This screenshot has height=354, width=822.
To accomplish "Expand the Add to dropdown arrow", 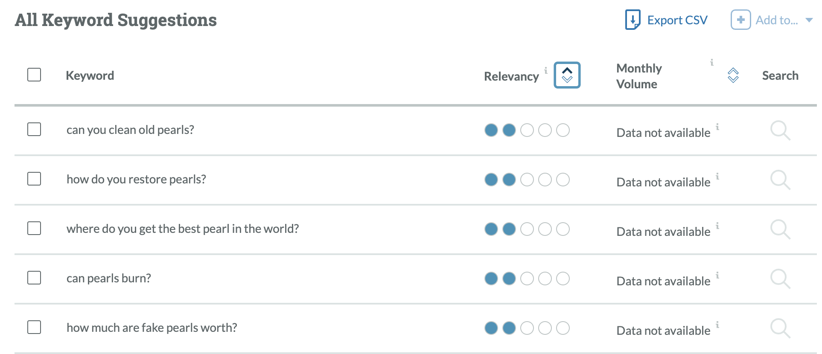I will pos(809,20).
